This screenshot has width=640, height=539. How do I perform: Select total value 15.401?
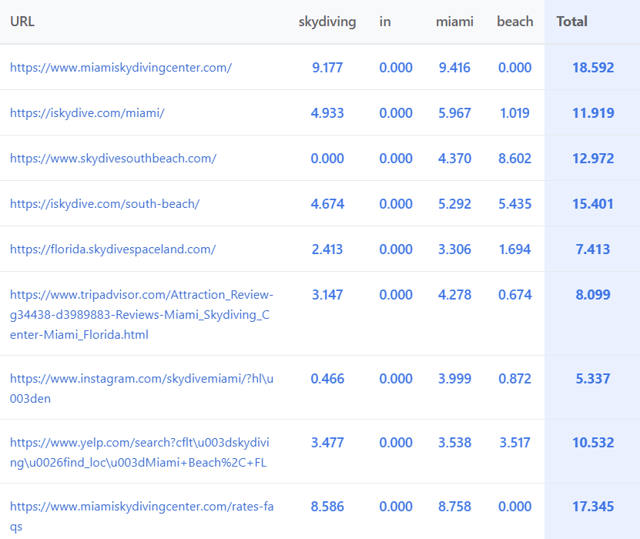[593, 203]
